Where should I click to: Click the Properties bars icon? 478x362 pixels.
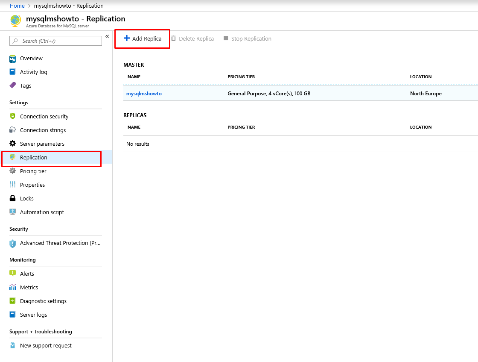12,184
